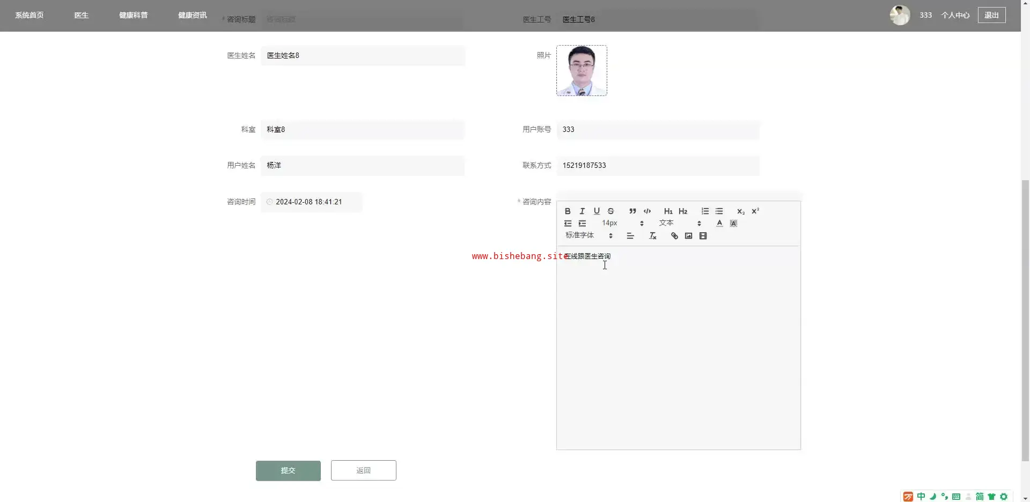Insert a hyperlink in the editor
1030x502 pixels.
pos(674,236)
